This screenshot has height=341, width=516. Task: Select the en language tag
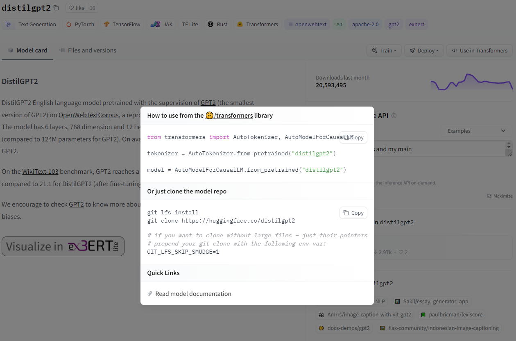[x=339, y=24]
